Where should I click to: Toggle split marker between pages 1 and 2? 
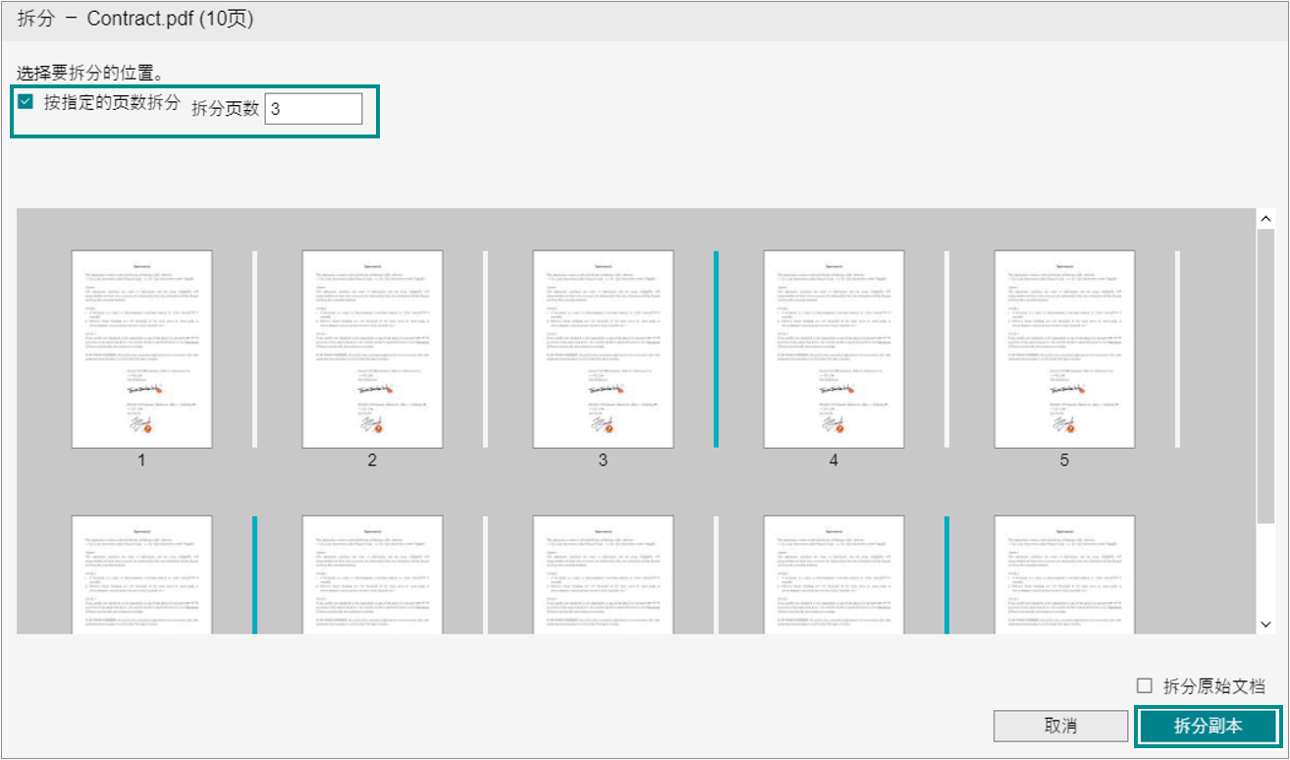tap(254, 349)
